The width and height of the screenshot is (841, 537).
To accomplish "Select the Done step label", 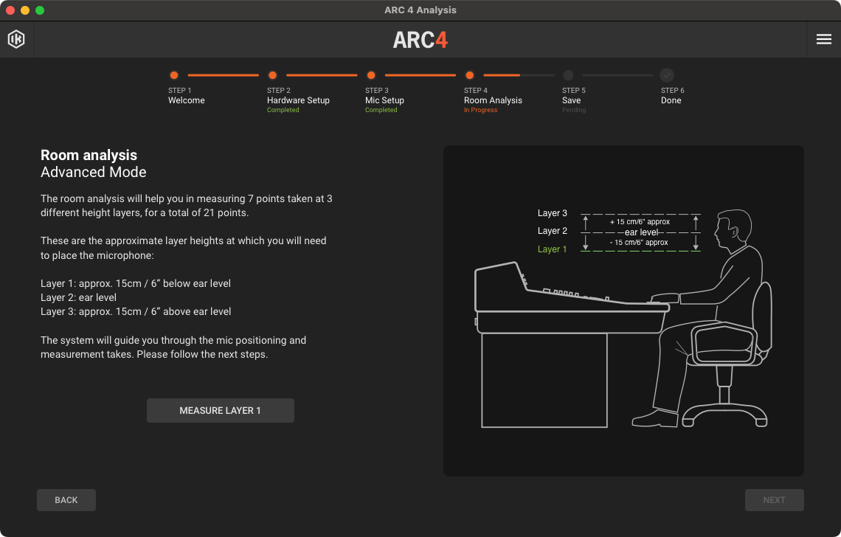I will 671,100.
